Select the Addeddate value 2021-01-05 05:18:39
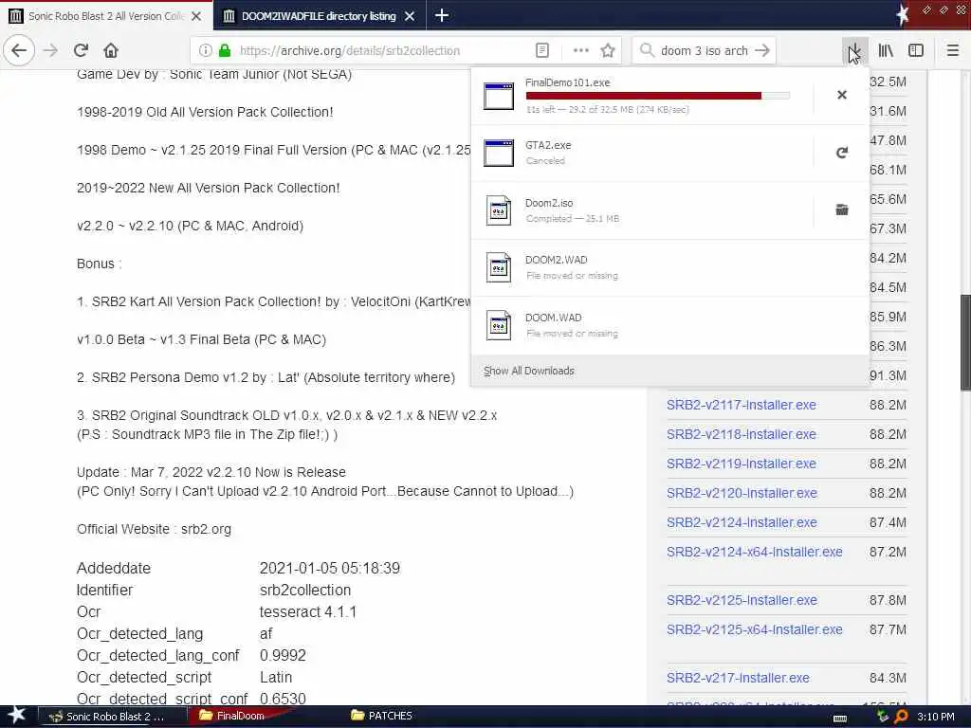 point(329,569)
